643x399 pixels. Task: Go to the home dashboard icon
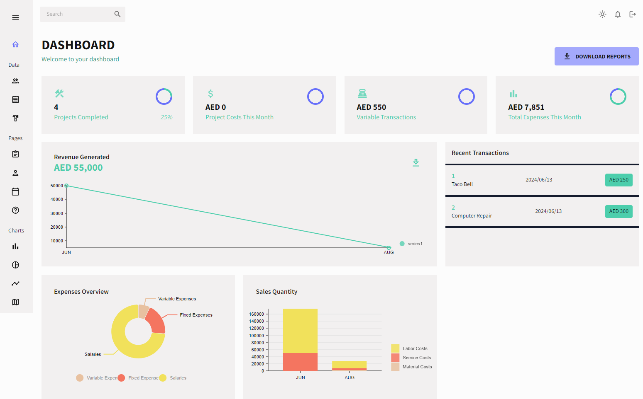coord(15,44)
